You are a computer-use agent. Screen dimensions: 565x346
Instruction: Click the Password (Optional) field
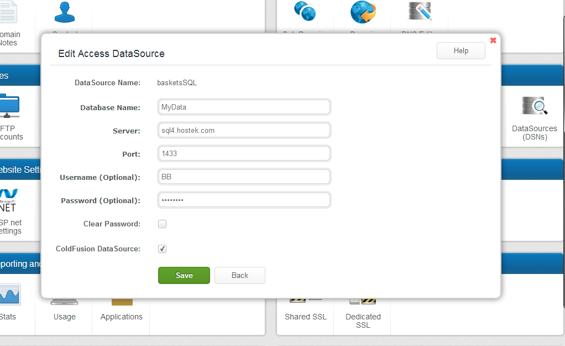244,200
